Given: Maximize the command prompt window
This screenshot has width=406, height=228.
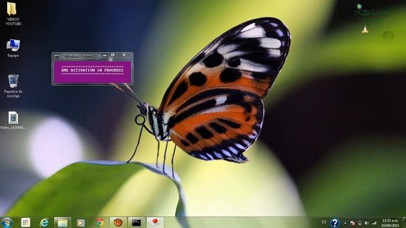Looking at the screenshot, I should (113, 55).
